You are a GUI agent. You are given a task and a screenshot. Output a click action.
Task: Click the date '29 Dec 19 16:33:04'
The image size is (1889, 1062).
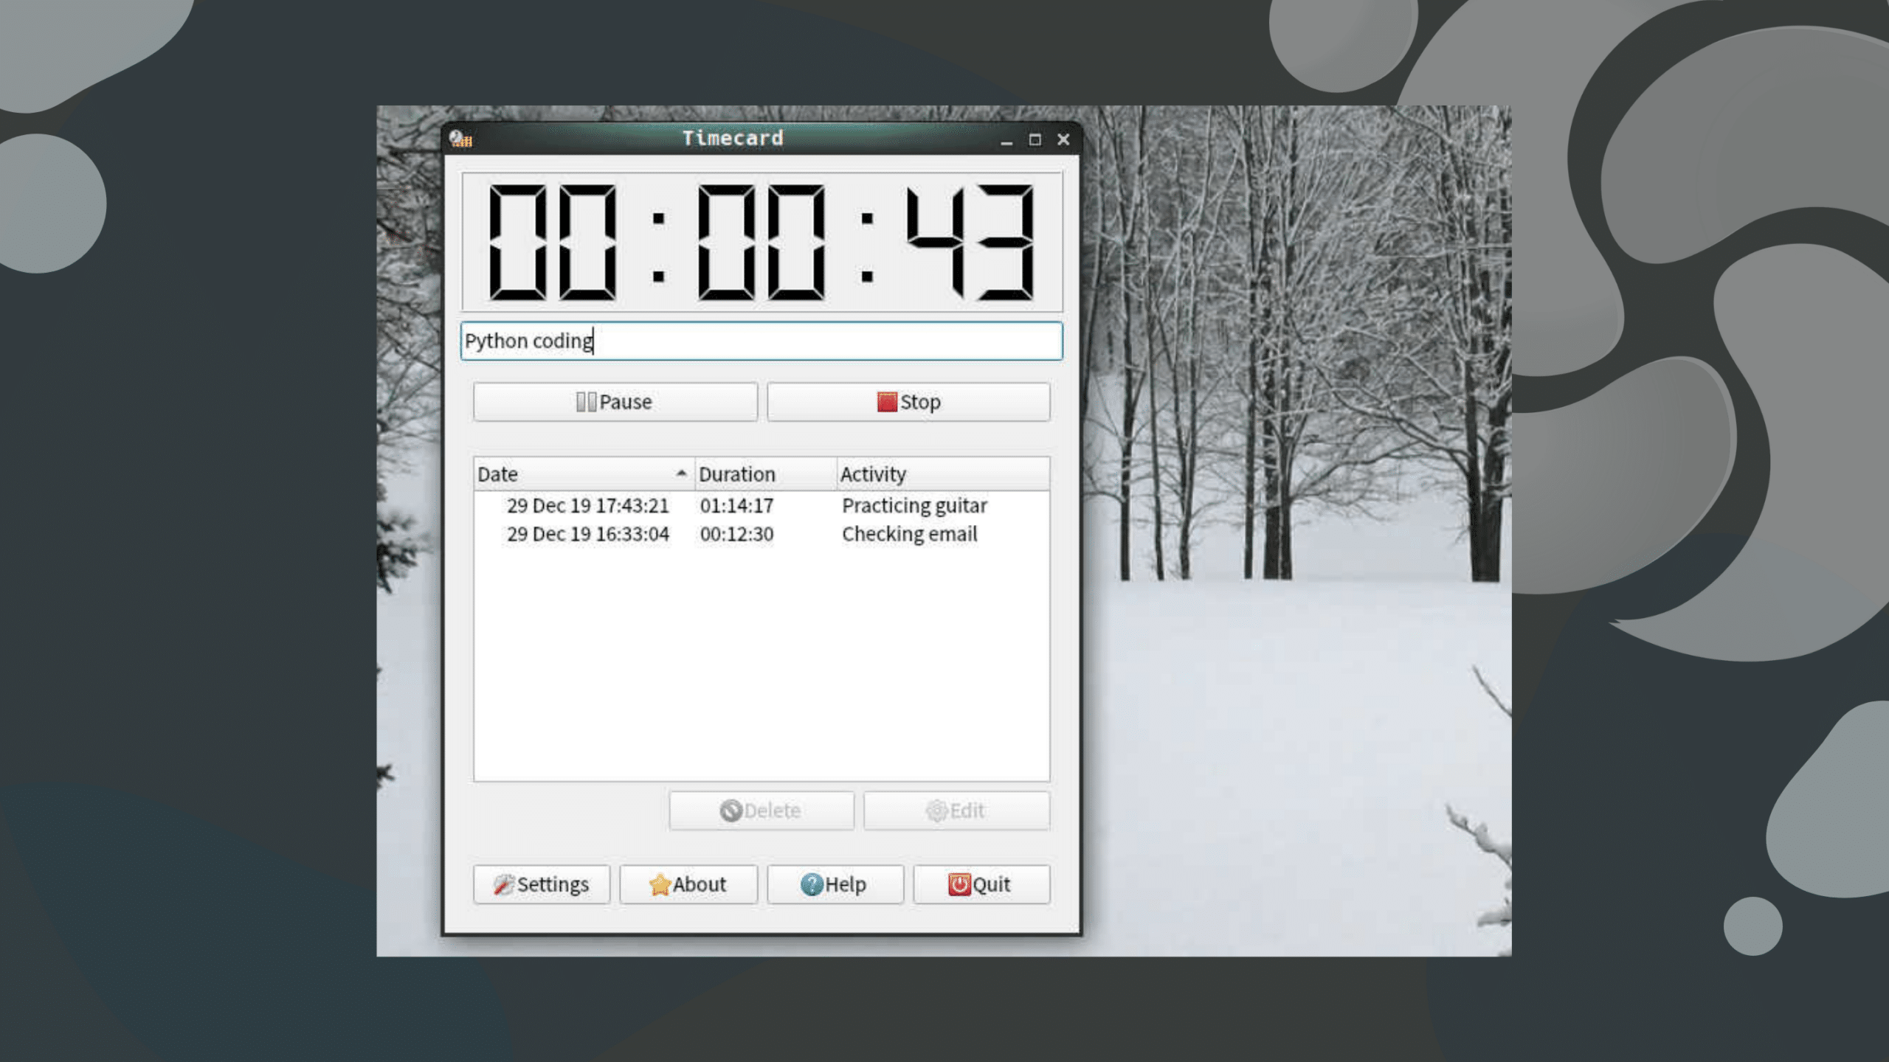pos(588,534)
